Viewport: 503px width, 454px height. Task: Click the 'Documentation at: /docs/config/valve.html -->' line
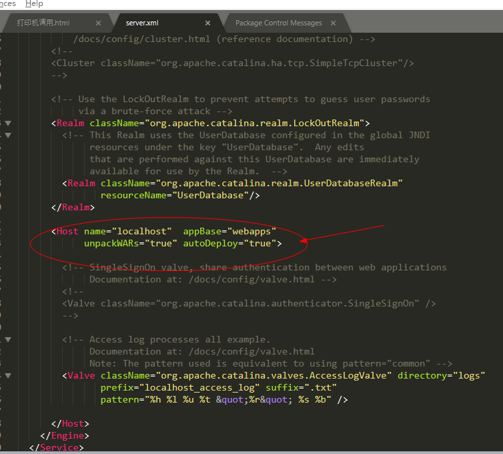click(x=213, y=279)
